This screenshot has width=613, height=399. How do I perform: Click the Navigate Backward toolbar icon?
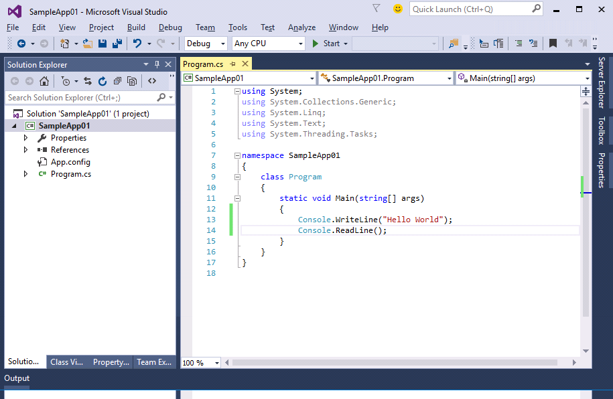coord(21,44)
